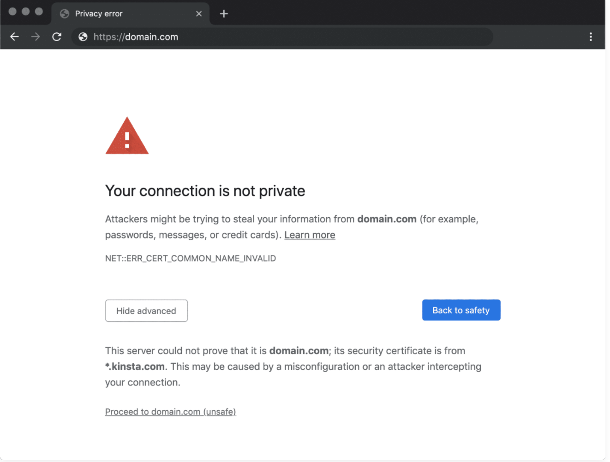The height and width of the screenshot is (462, 610).
Task: Open the Chrome three-dot menu
Action: (x=591, y=37)
